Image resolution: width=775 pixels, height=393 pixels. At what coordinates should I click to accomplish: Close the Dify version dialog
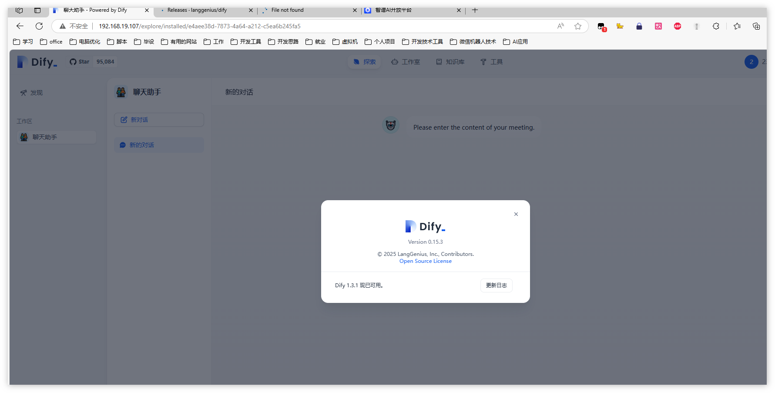point(516,214)
